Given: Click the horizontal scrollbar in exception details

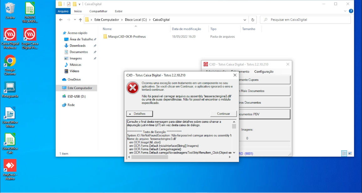Looking at the screenshot, I should 150,157.
